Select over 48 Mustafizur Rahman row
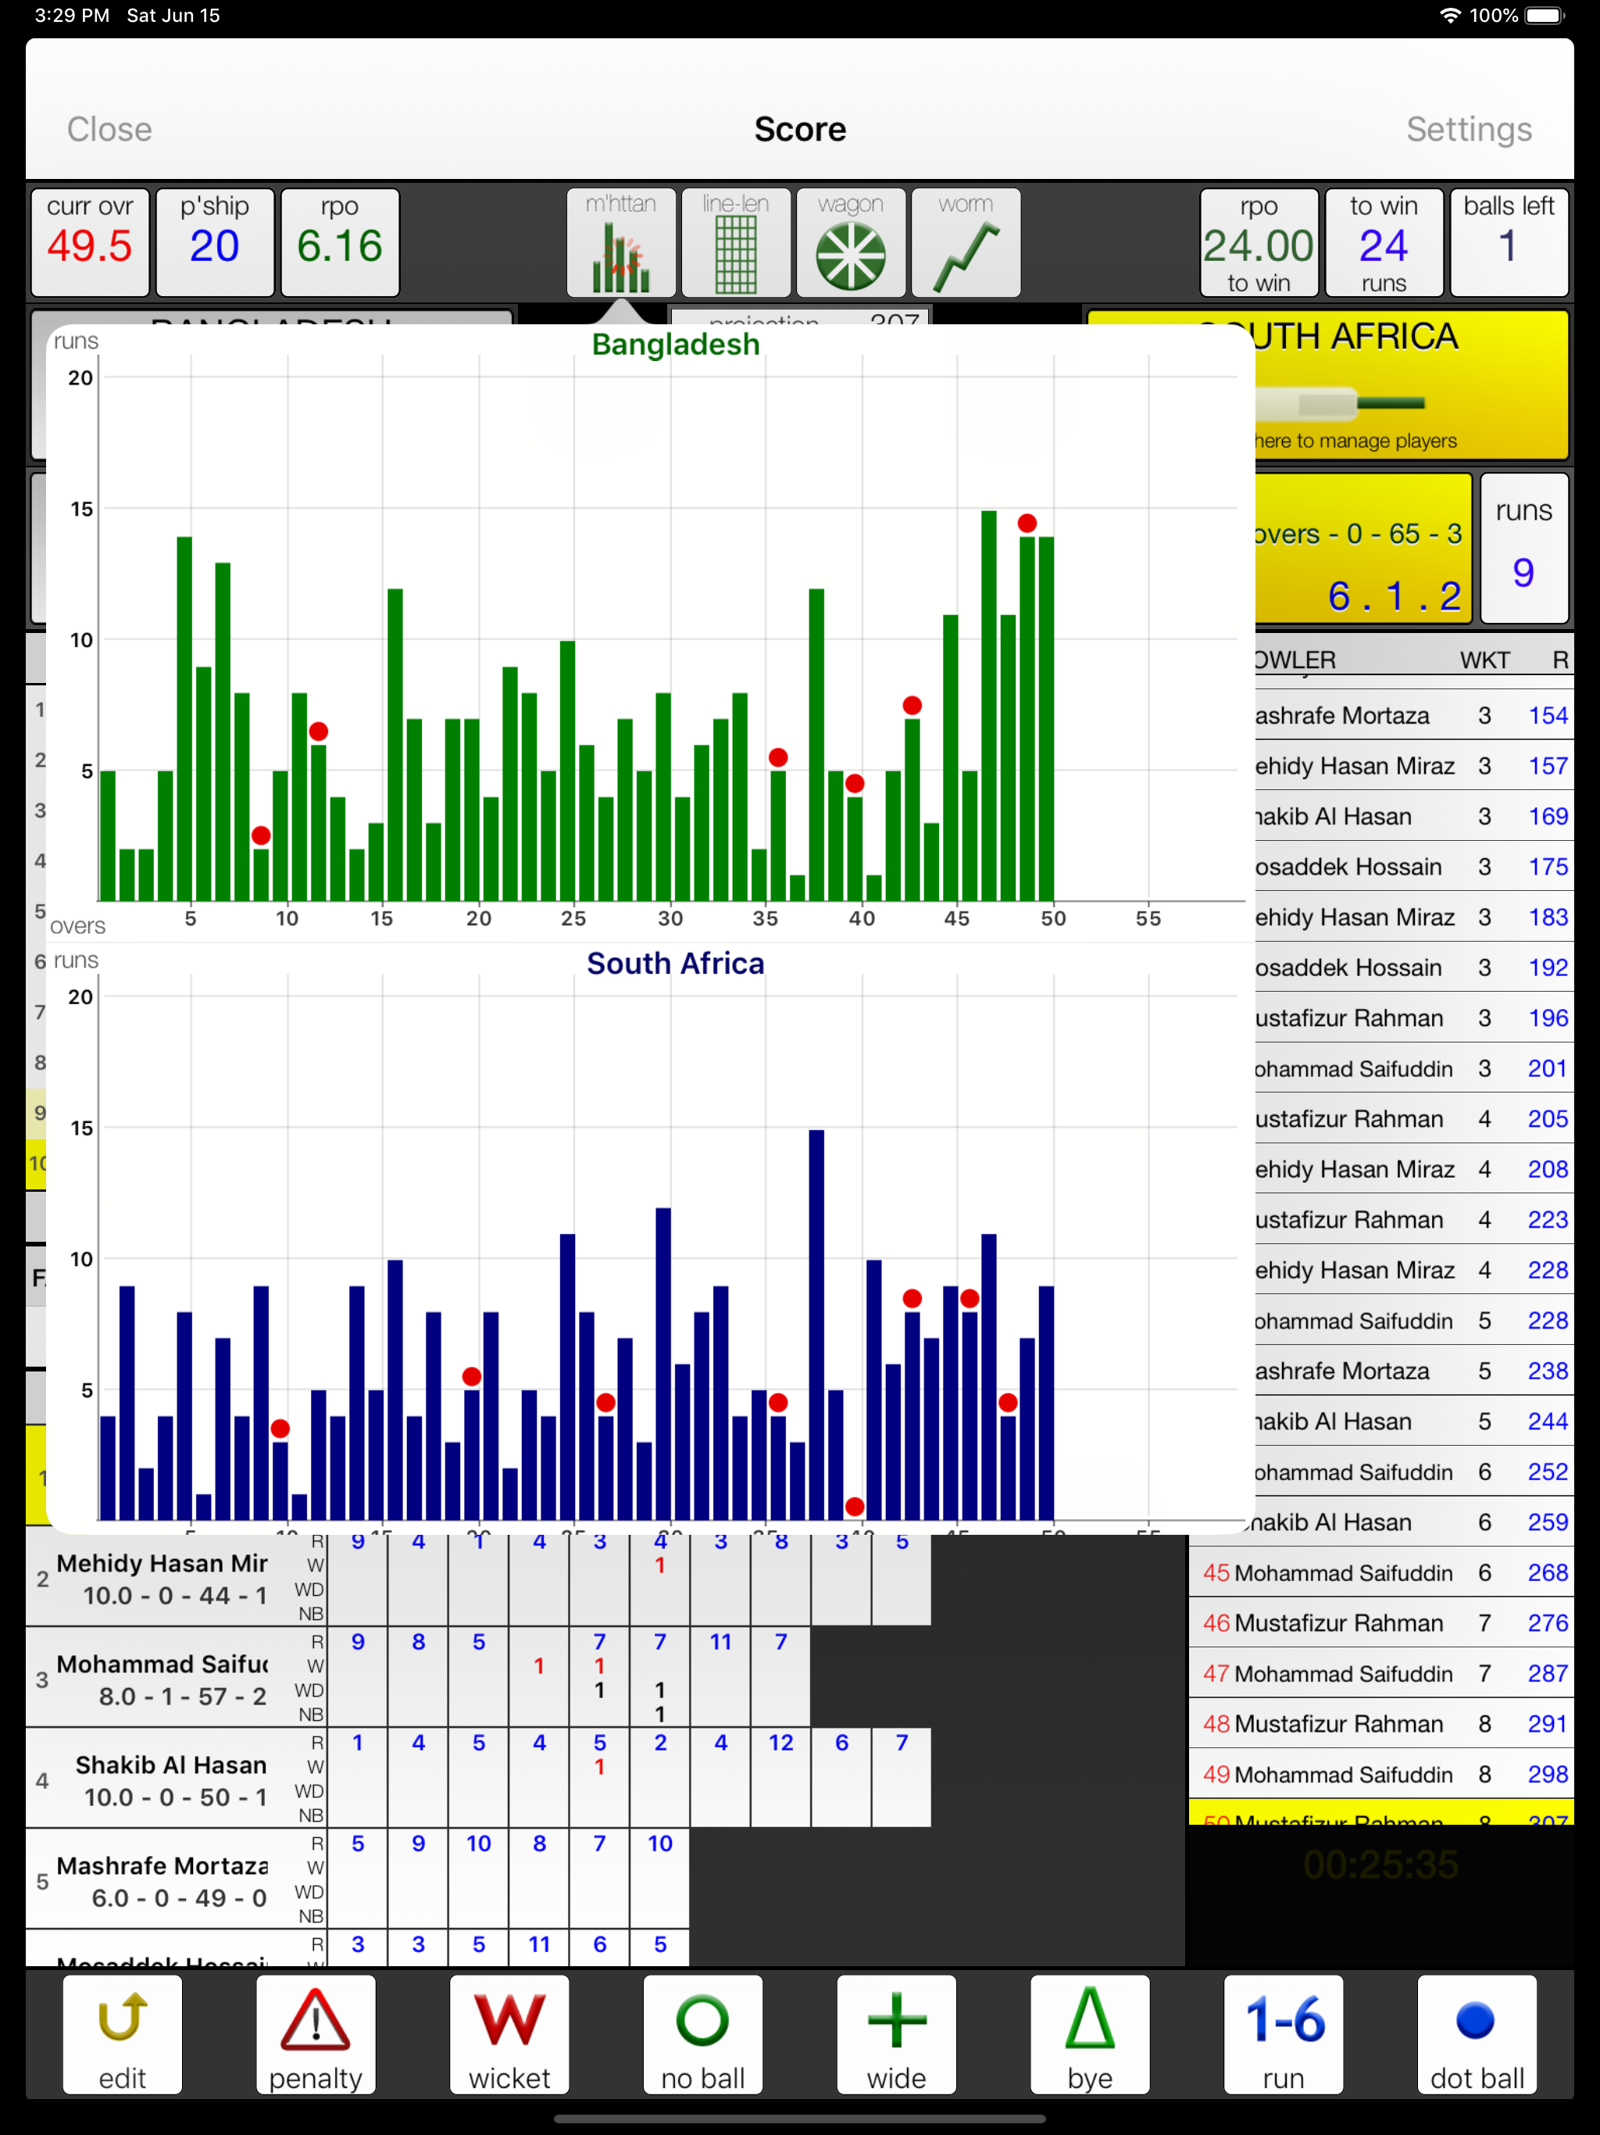The height and width of the screenshot is (2135, 1600). tap(1381, 1724)
